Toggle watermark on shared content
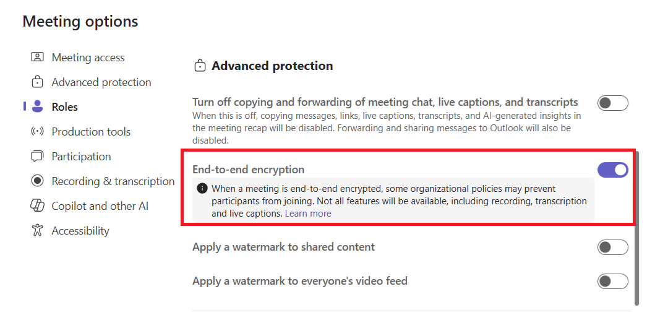The image size is (655, 320). [612, 248]
